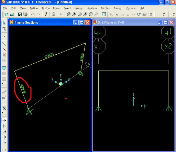Viewport: 176px width, 152px height.
Task: Open the Define menu
Action: coord(34,8)
